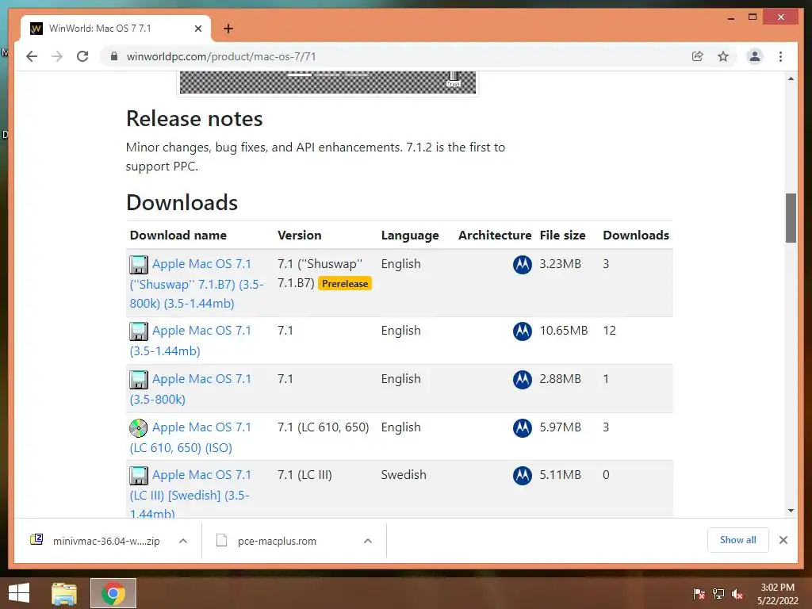The width and height of the screenshot is (812, 609).
Task: Click the screenshot thumbnail above Release notes
Action: tap(327, 82)
